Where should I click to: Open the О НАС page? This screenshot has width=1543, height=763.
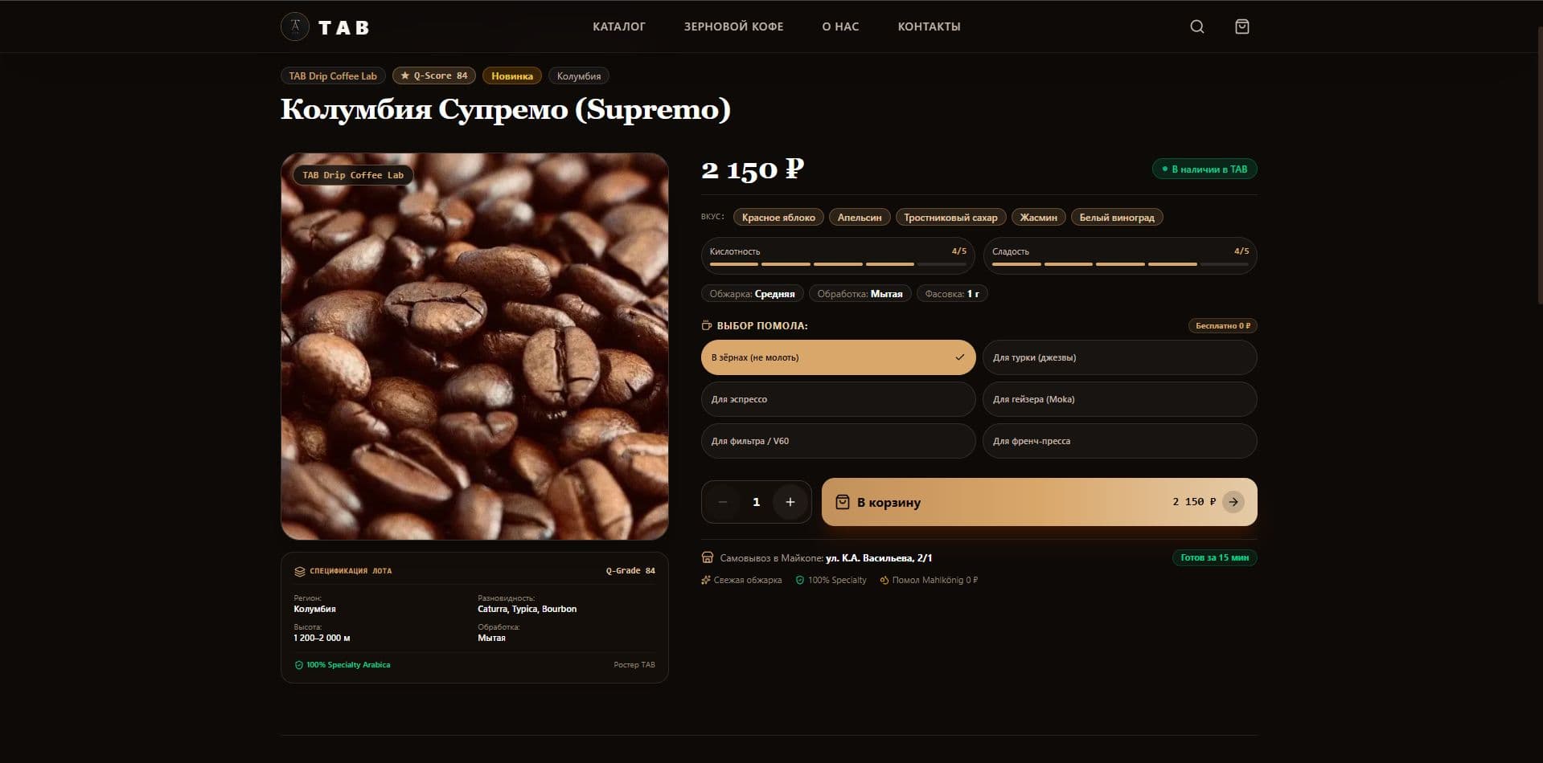pos(841,27)
